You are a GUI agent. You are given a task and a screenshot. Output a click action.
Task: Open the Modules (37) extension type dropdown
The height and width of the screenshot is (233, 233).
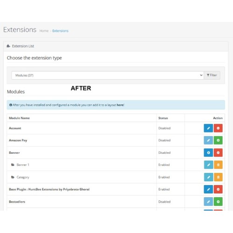[x=108, y=75]
